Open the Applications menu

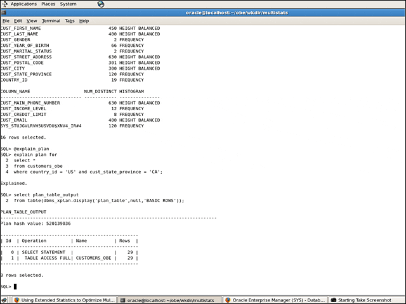pyautogui.click(x=23, y=4)
